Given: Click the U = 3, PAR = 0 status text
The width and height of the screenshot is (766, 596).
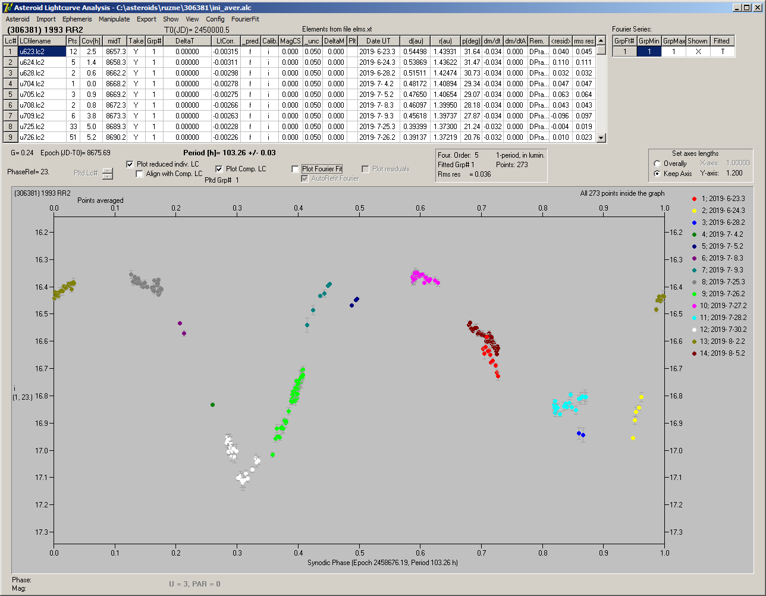Looking at the screenshot, I should pyautogui.click(x=194, y=584).
